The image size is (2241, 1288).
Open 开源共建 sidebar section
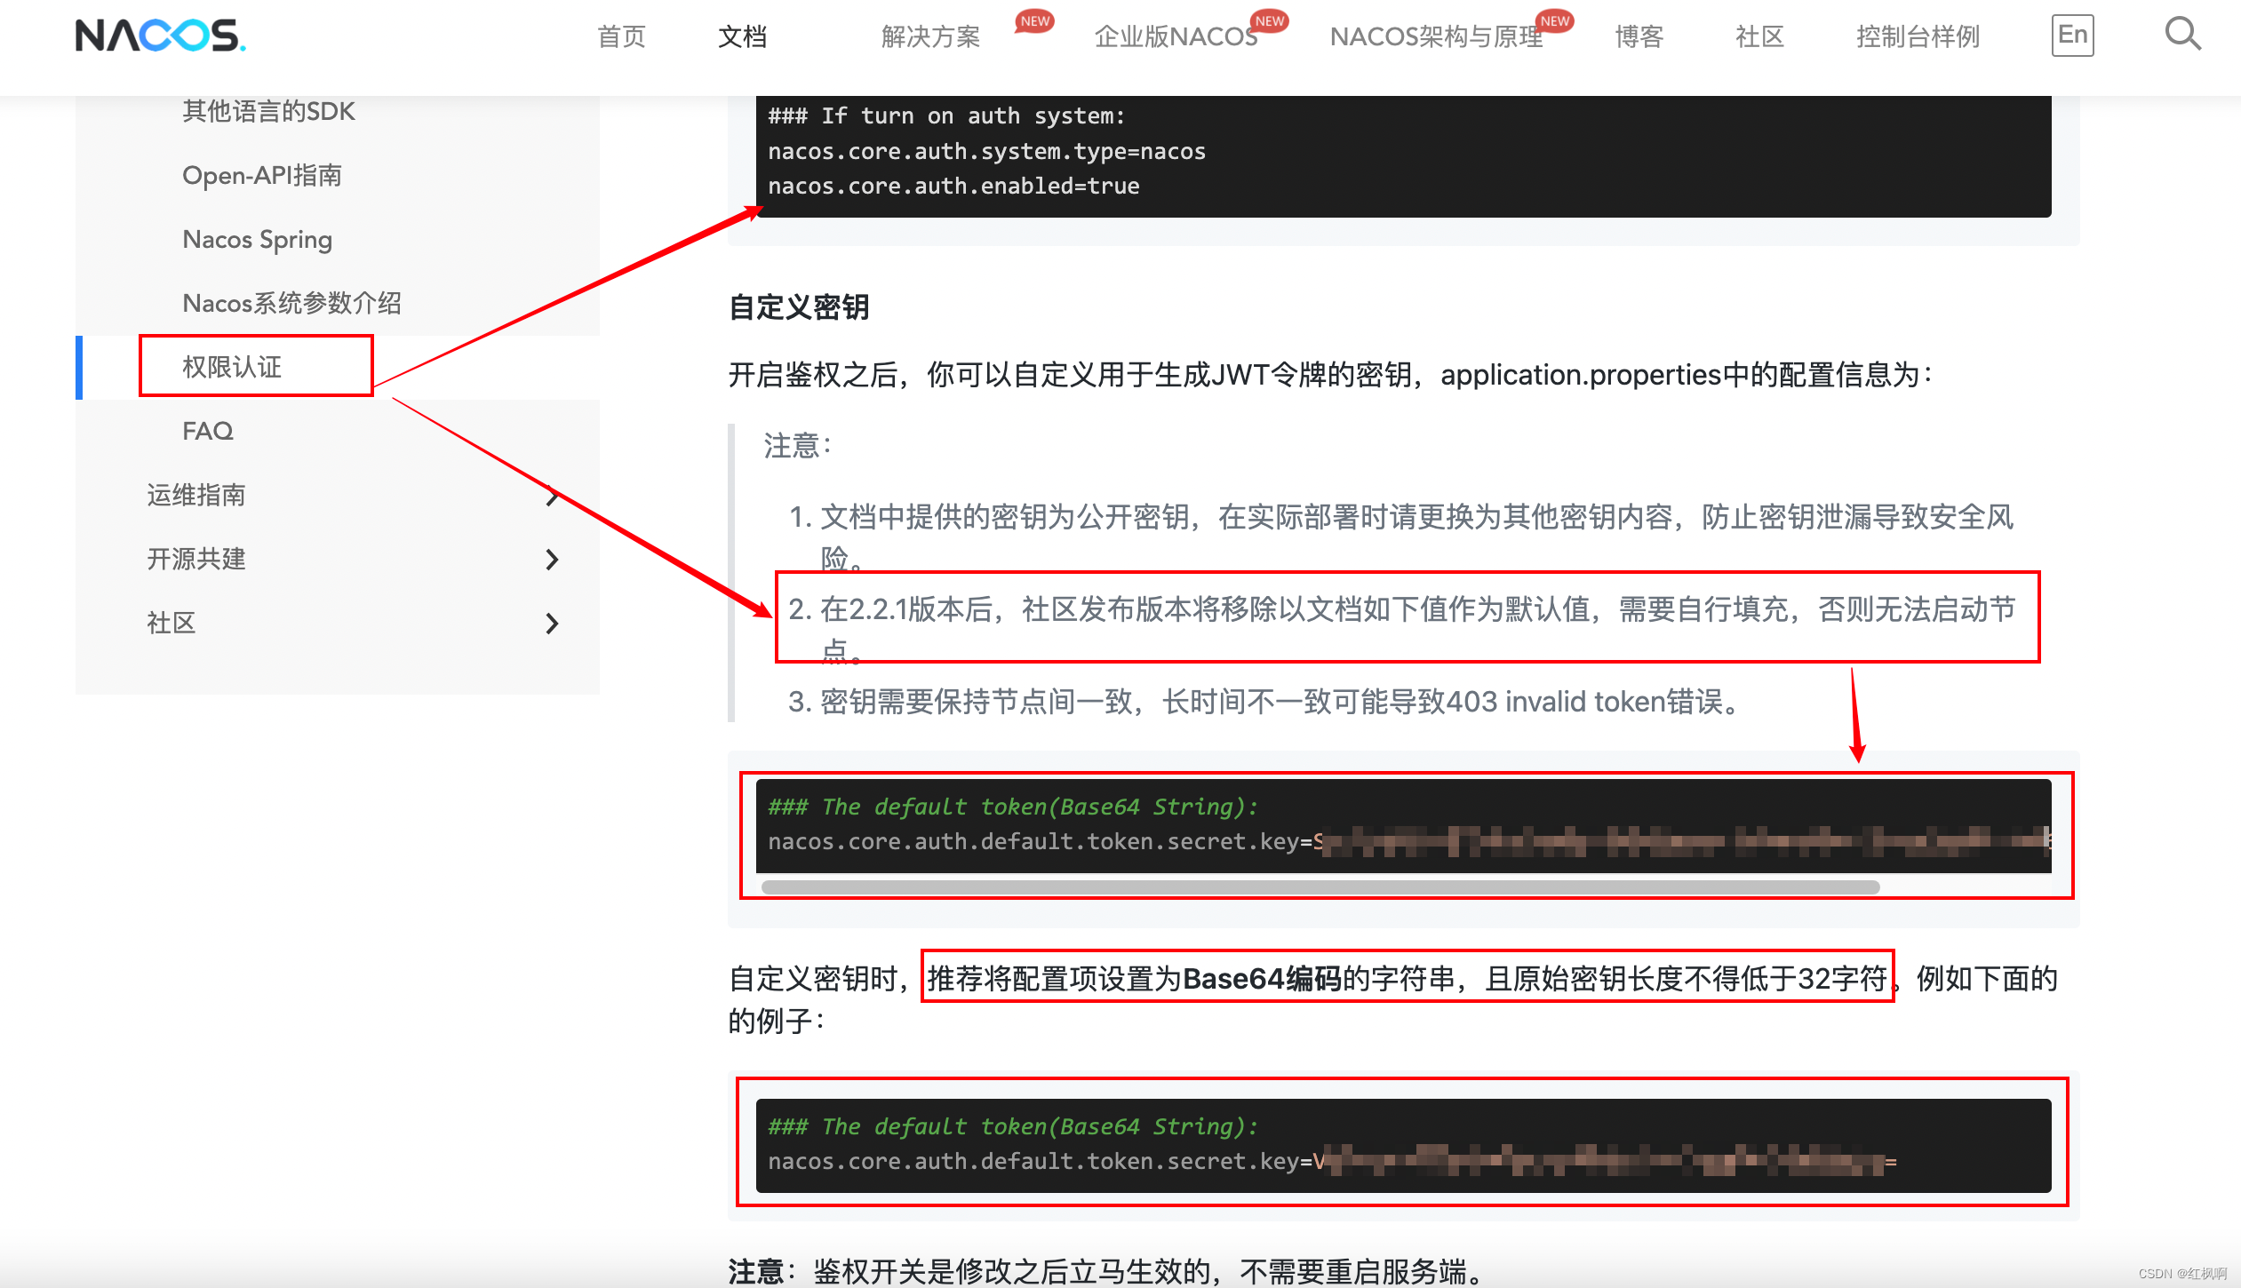tap(195, 559)
